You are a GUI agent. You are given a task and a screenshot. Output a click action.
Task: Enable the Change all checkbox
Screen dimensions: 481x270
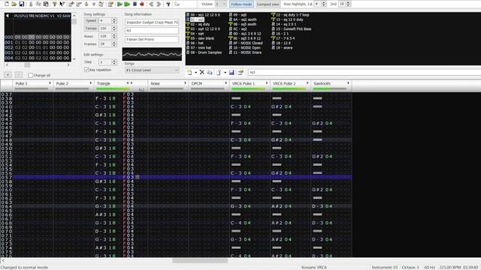tap(30, 75)
